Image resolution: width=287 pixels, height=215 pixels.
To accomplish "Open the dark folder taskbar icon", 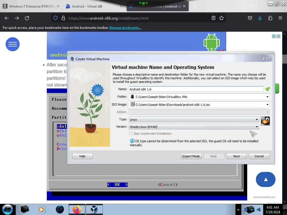I will 25,209.
